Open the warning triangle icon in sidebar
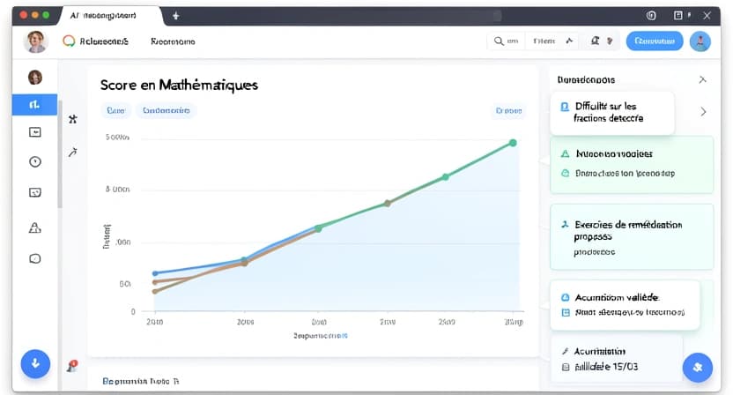 pos(35,228)
